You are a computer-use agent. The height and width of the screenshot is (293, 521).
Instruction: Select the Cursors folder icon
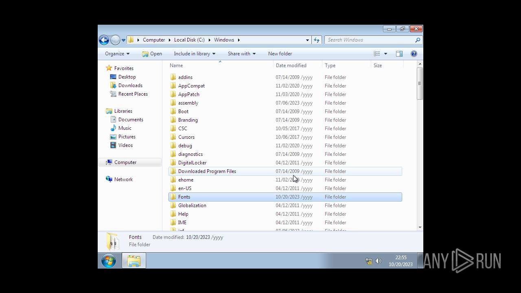click(x=173, y=137)
